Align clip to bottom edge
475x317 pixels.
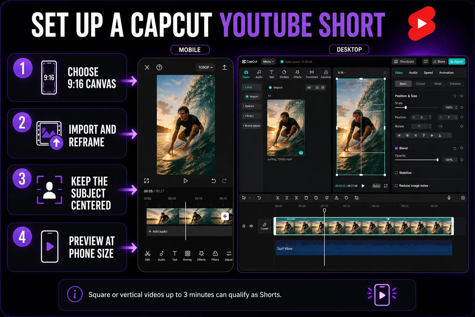point(440,135)
